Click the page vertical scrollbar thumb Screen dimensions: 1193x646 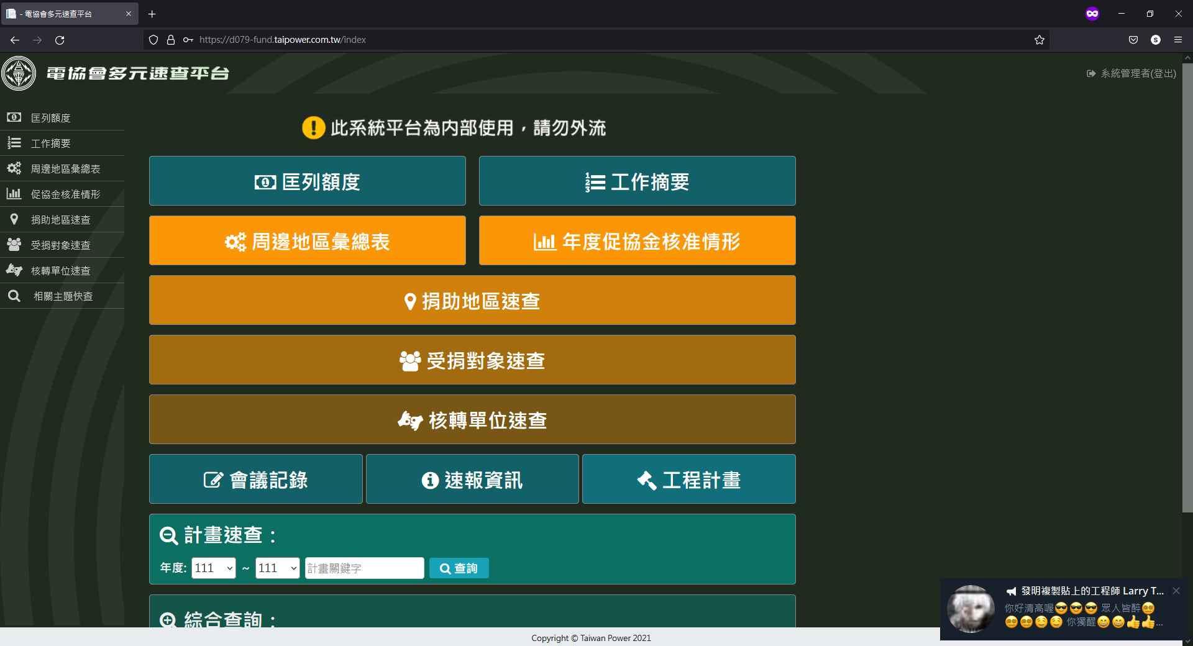pyautogui.click(x=1187, y=288)
